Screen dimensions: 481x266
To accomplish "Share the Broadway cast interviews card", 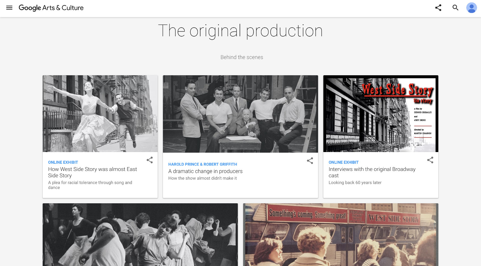I will pos(430,160).
